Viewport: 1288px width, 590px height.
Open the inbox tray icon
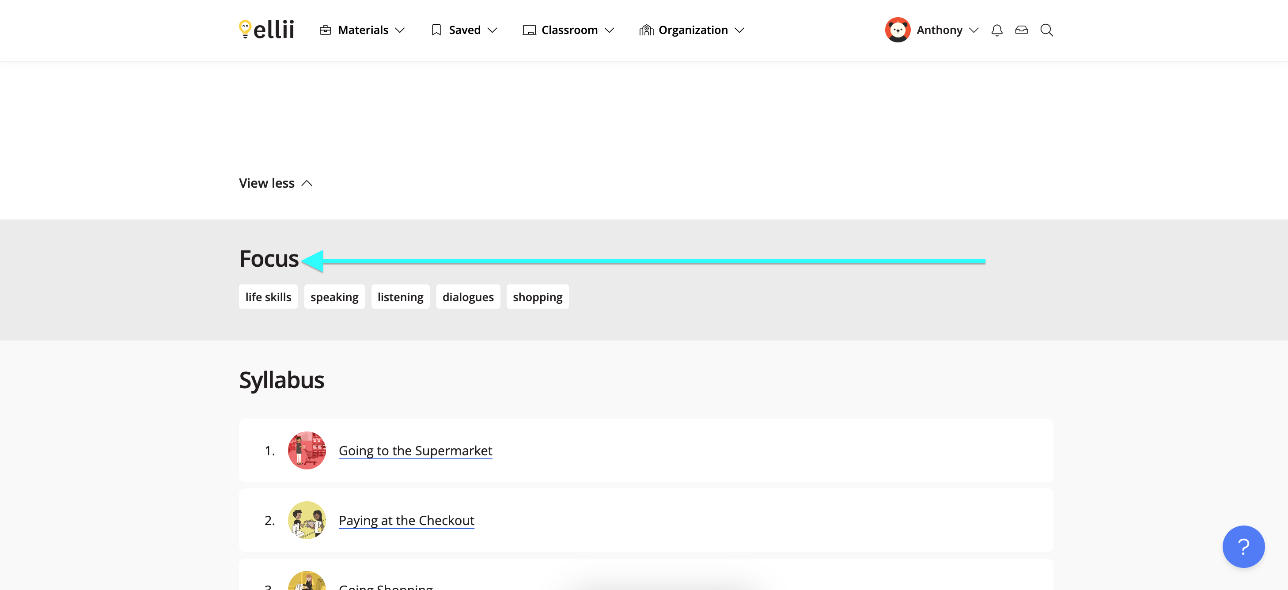click(x=1021, y=30)
